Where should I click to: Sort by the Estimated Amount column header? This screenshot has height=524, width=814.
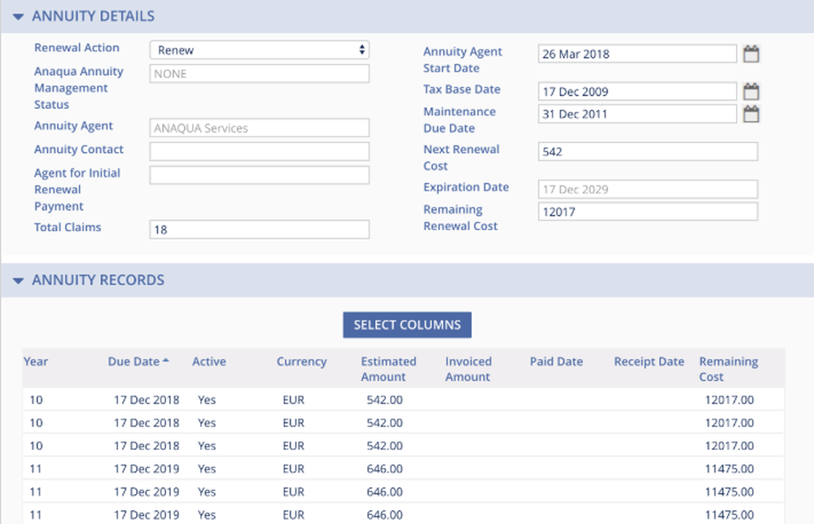[389, 369]
